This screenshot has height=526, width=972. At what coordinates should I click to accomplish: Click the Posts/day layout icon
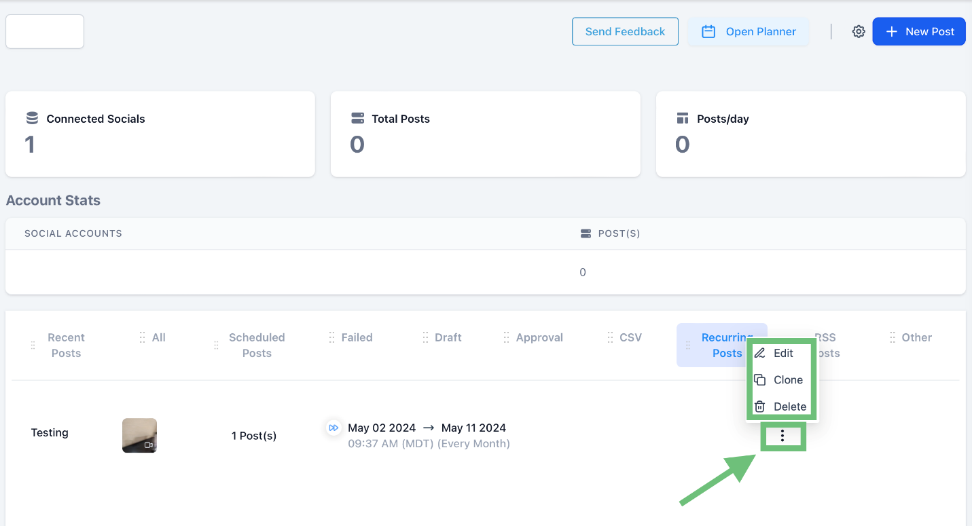pos(683,118)
